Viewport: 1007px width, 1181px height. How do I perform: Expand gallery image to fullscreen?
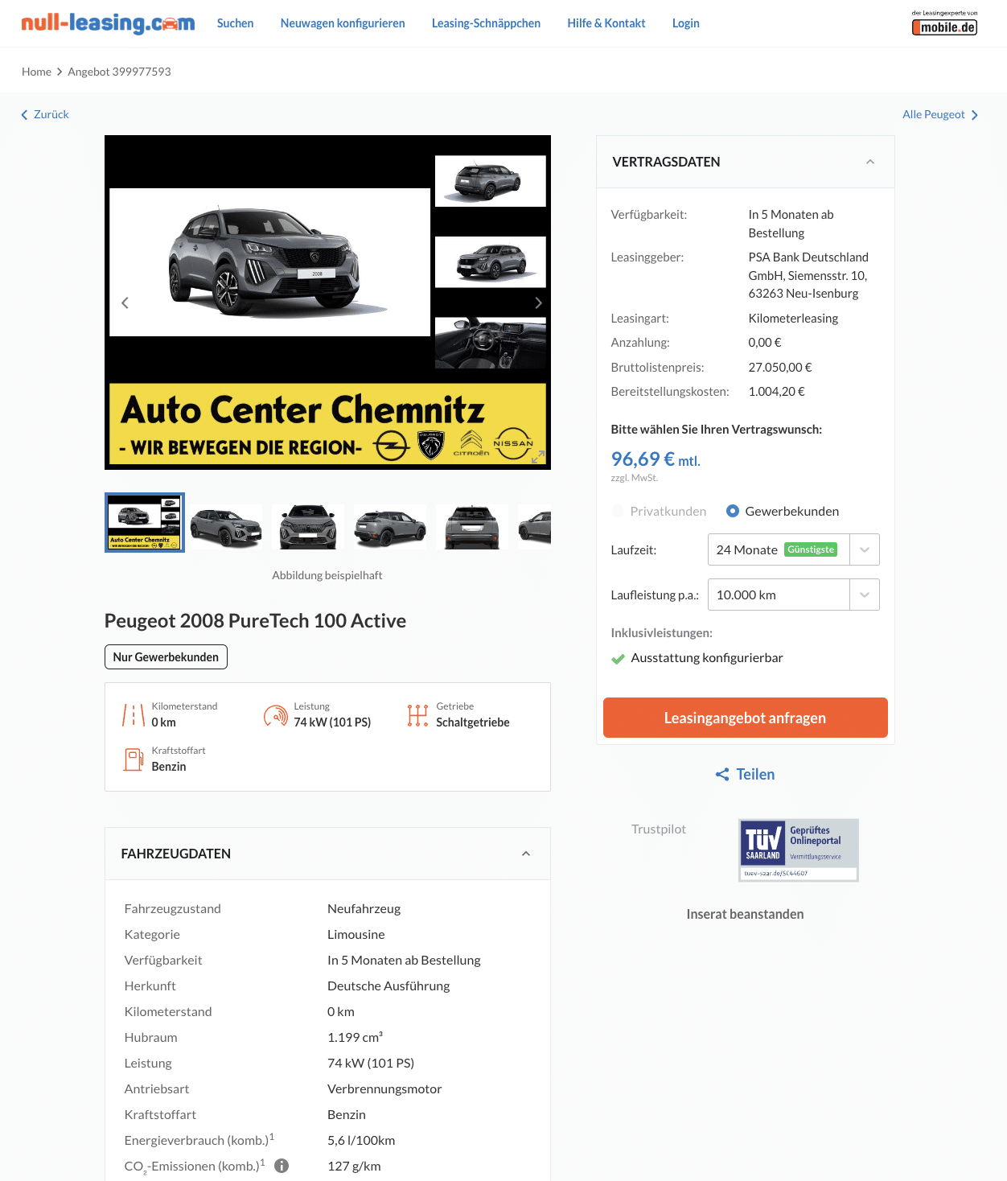[x=538, y=457]
